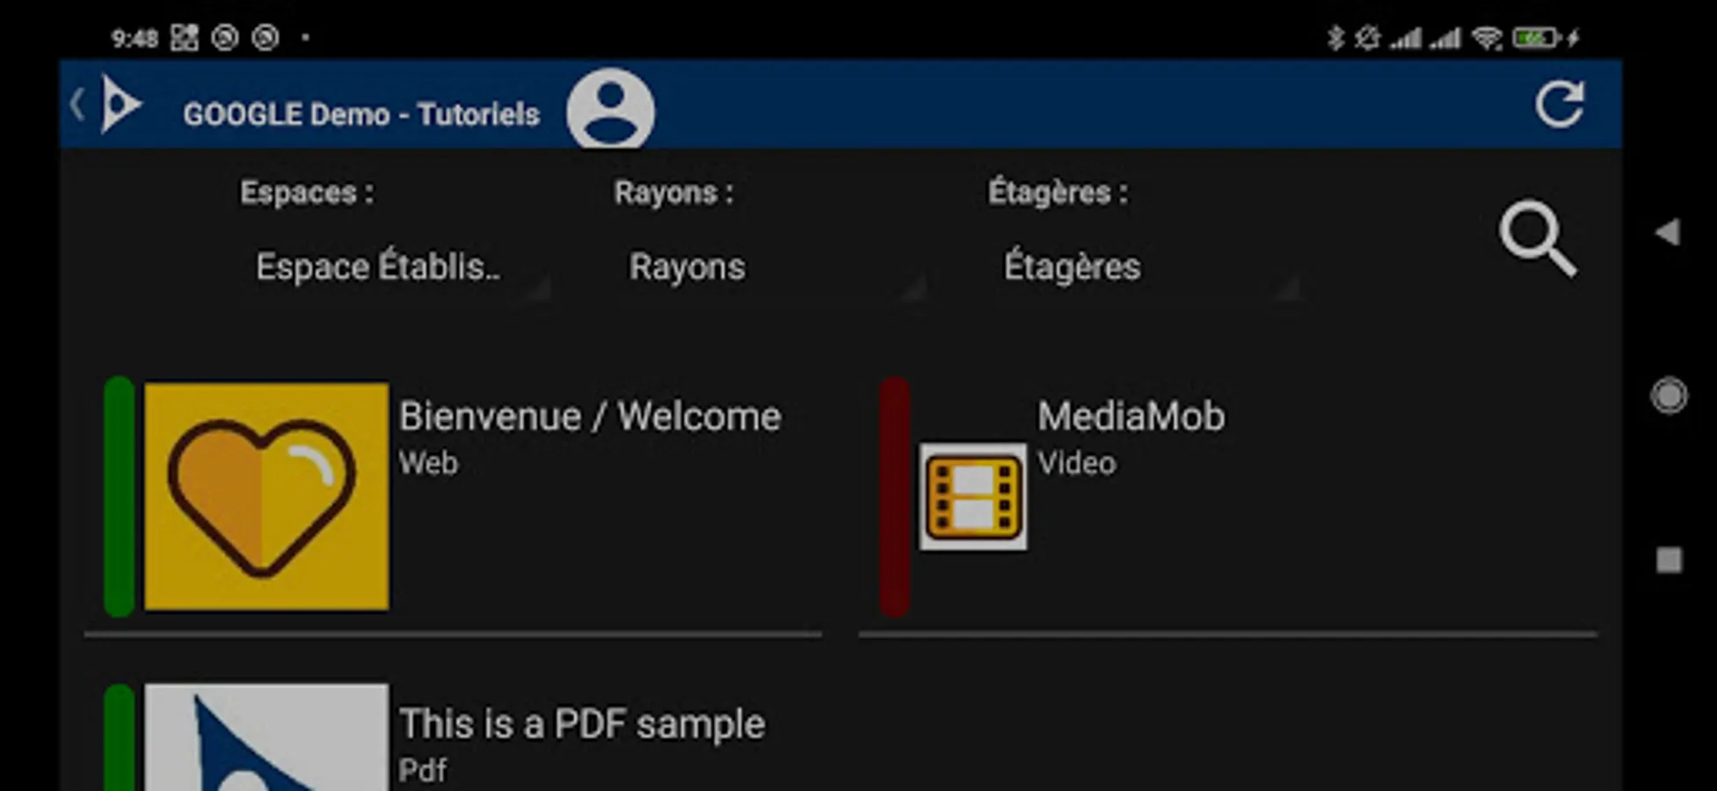
Task: Open the app logo in the header
Action: (120, 105)
